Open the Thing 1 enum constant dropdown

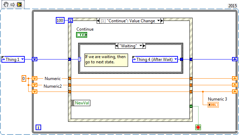click(x=23, y=59)
